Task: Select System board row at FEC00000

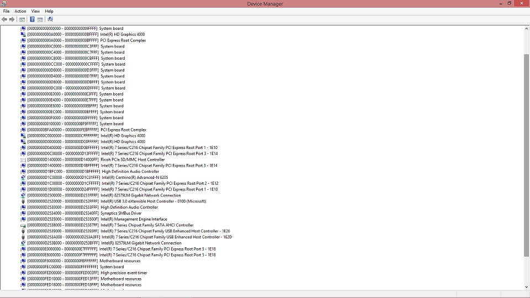Action: [x=76, y=267]
